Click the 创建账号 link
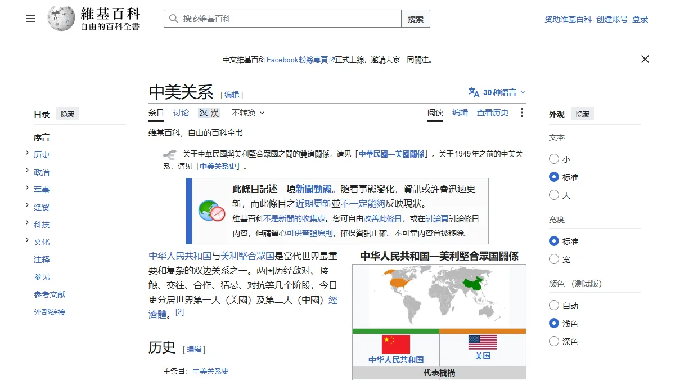The image size is (675, 380). tap(612, 19)
